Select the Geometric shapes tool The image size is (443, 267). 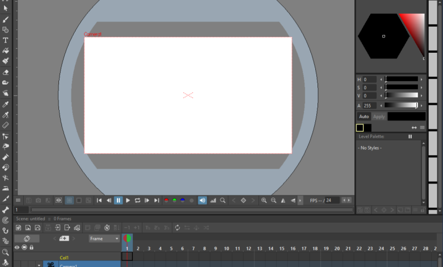click(6, 30)
